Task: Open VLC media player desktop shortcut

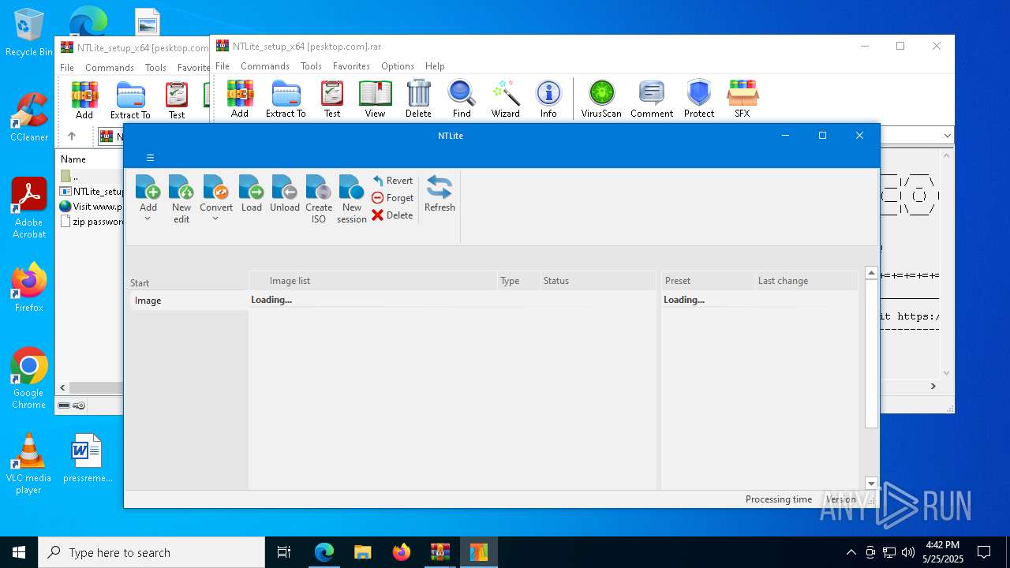Action: [x=28, y=464]
